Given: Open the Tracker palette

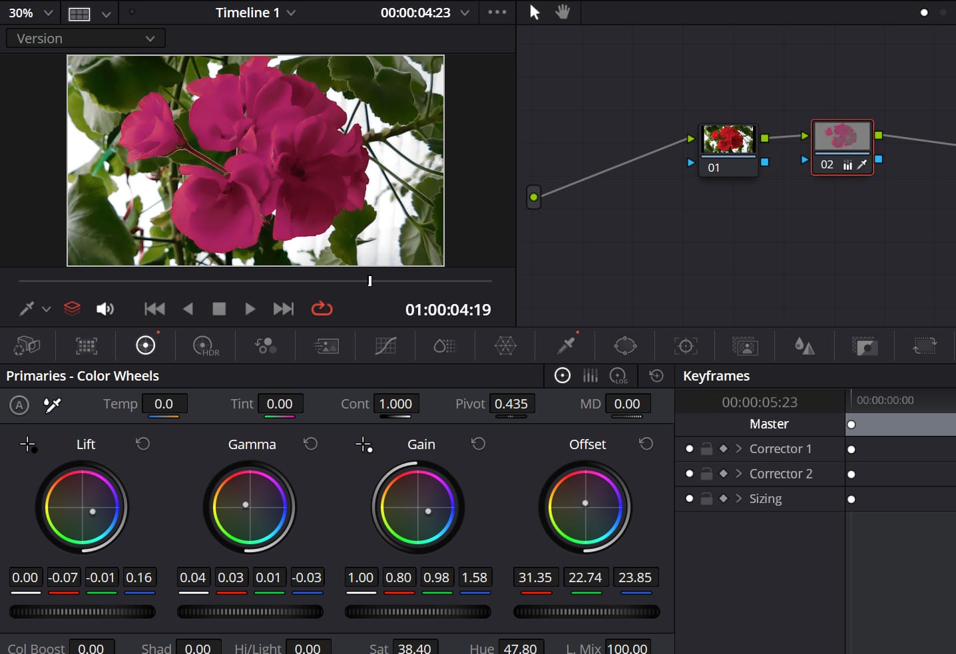Looking at the screenshot, I should click(x=685, y=345).
